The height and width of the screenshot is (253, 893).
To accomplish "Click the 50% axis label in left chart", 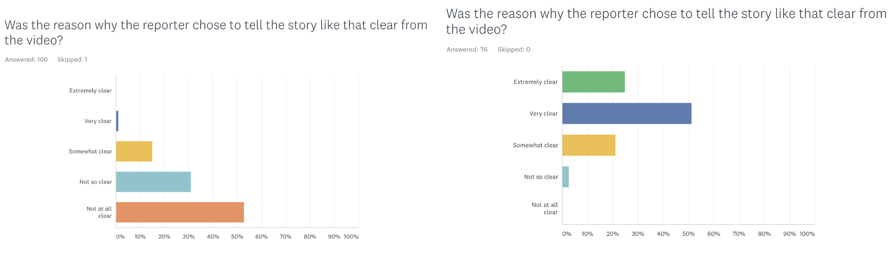I will pos(237,236).
